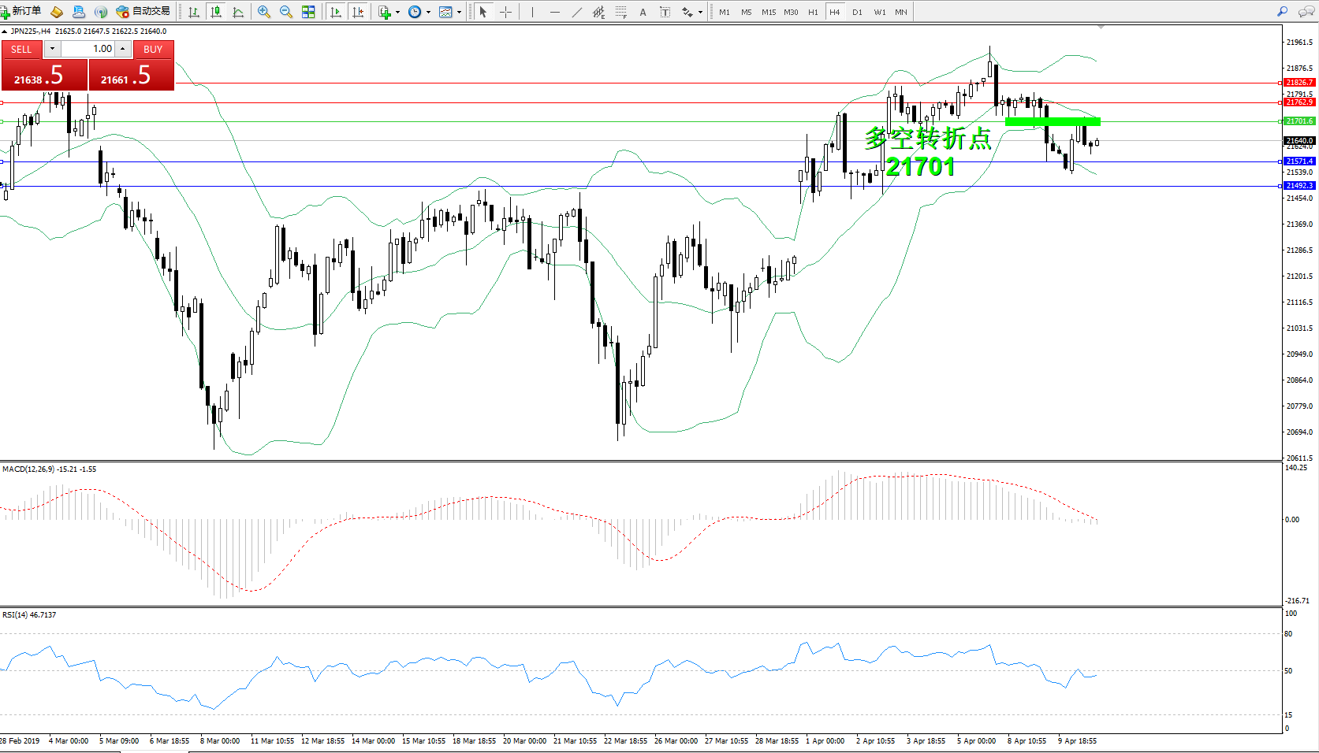Toggle chart auto scroll
This screenshot has height=753, width=1319.
click(x=336, y=12)
